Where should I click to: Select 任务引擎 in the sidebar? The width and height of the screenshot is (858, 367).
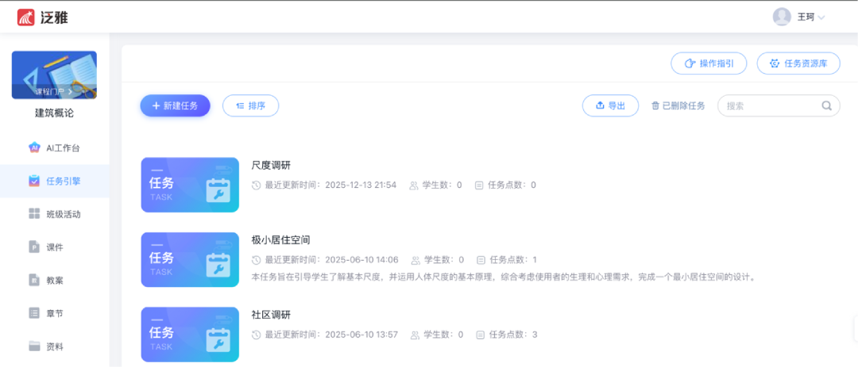coord(55,181)
